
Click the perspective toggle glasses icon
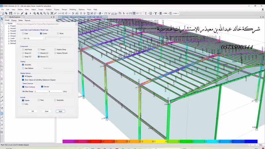[x=77, y=13]
